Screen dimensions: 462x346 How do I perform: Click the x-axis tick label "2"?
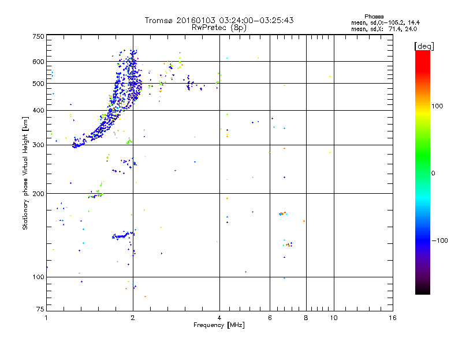point(133,318)
